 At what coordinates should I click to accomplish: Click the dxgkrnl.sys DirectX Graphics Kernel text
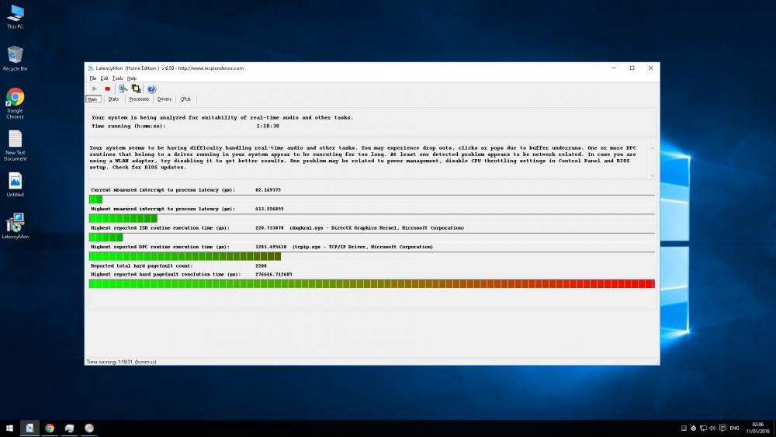coord(376,228)
